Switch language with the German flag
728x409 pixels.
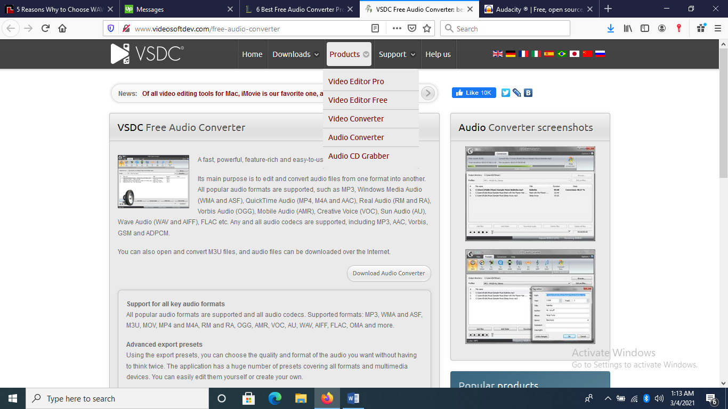click(x=510, y=54)
